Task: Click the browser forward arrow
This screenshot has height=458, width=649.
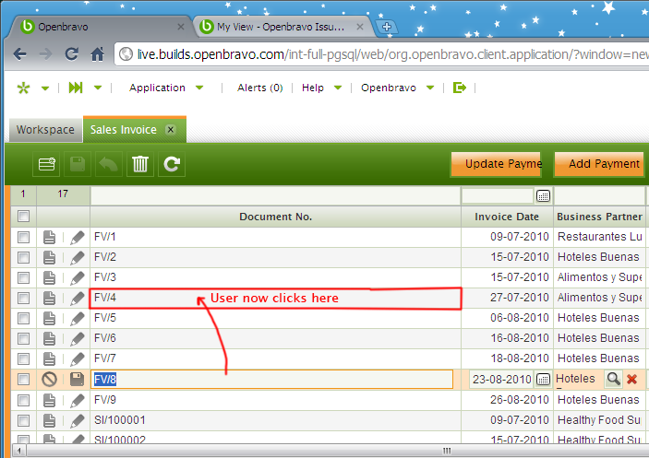Action: point(45,54)
